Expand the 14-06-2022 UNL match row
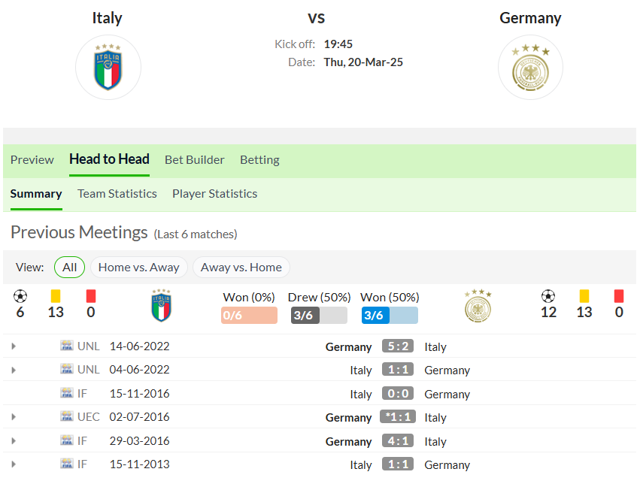 pos(14,346)
